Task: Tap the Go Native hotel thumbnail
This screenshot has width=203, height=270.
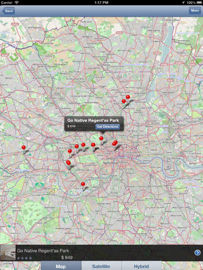Action: click(x=8, y=253)
